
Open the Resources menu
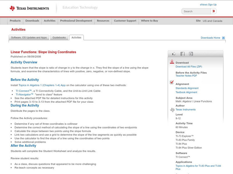tap(103, 21)
